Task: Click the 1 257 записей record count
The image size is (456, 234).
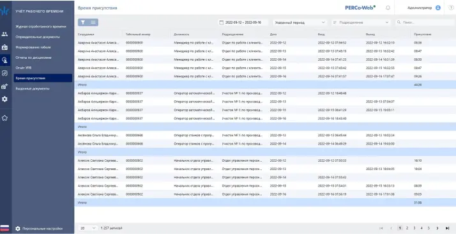Action: click(x=111, y=228)
